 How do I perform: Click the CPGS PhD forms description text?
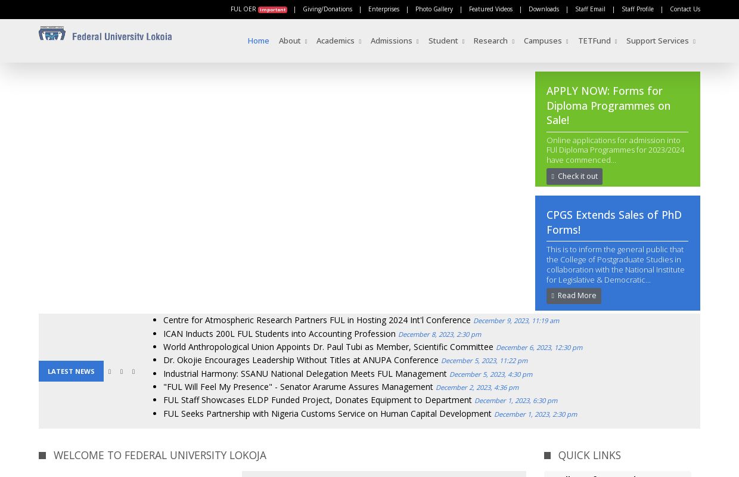[616, 265]
